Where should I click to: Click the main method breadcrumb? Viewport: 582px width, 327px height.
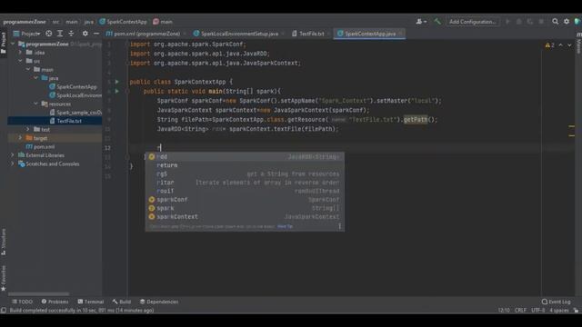coord(163,22)
